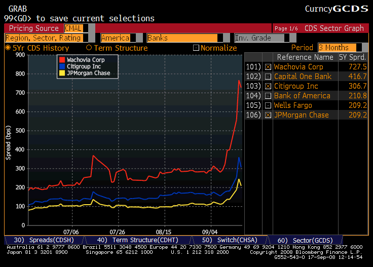
Task: Click the 09/04 date axis label
Action: [210, 232]
